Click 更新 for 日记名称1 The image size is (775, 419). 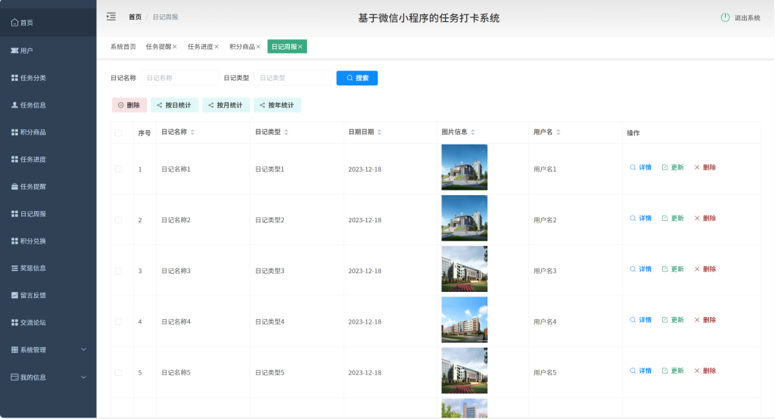pyautogui.click(x=673, y=167)
